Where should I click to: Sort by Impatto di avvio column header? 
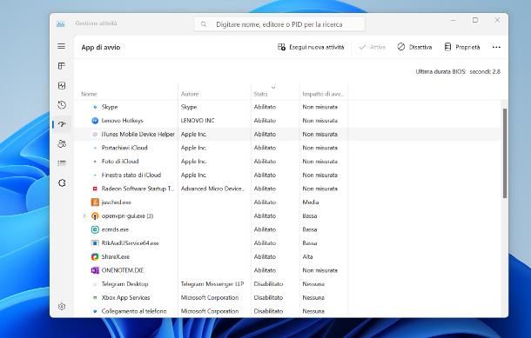click(x=323, y=94)
